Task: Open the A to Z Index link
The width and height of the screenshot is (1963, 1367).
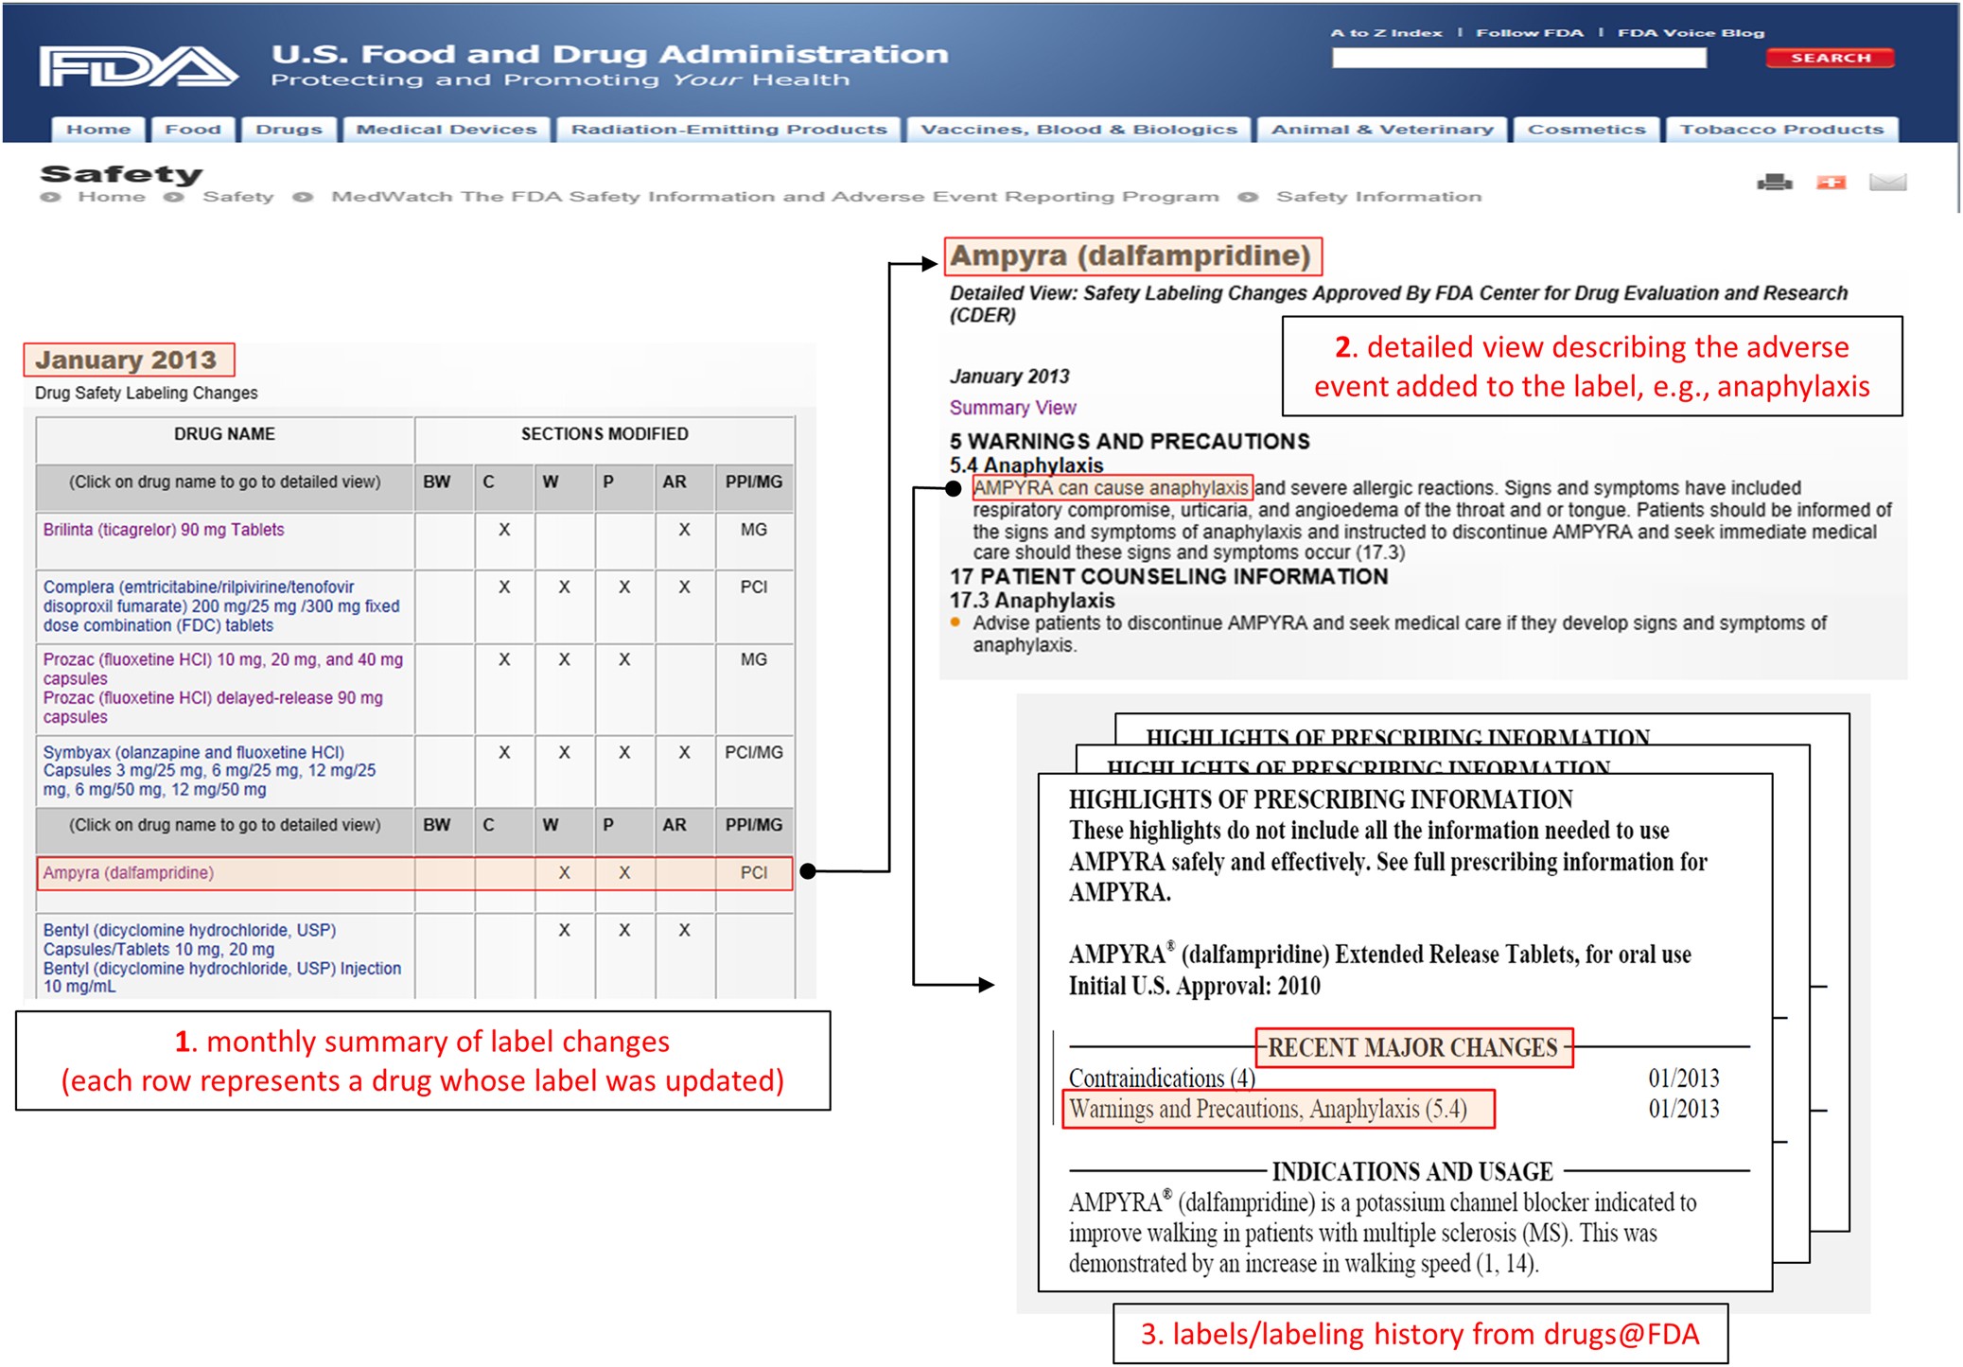Action: (1386, 32)
